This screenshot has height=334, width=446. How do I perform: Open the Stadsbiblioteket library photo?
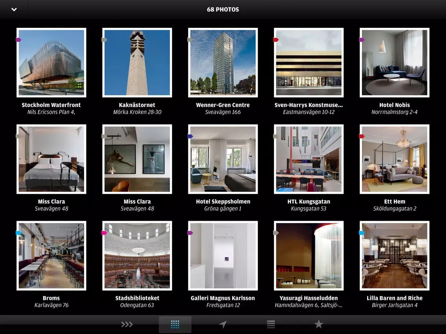tap(137, 256)
